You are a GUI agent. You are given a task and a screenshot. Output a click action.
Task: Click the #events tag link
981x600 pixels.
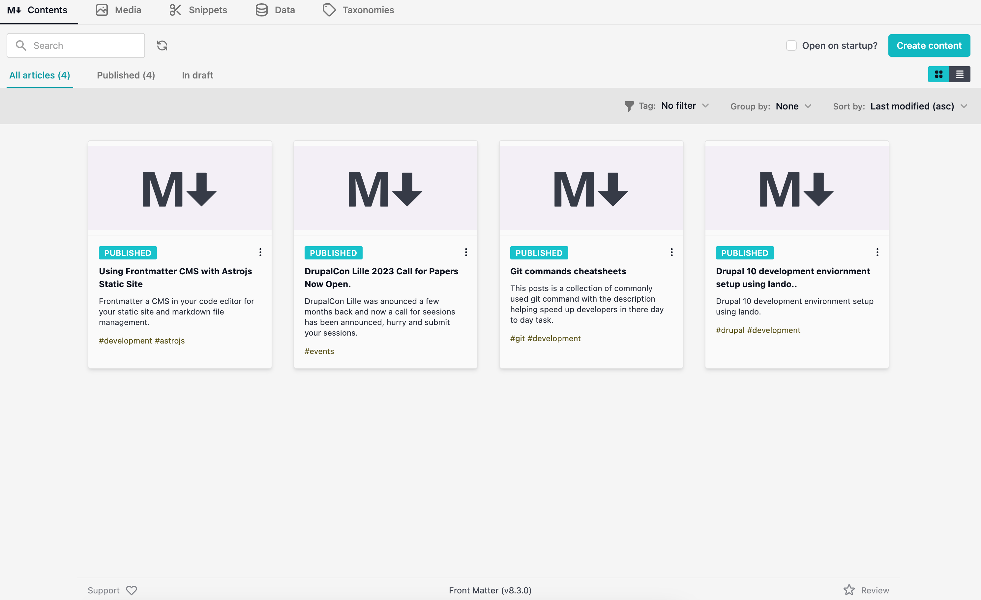pos(319,351)
